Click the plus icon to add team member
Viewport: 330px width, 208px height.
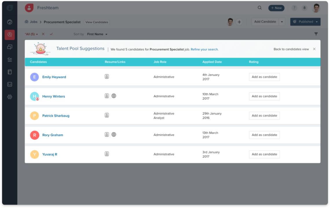(x=239, y=22)
